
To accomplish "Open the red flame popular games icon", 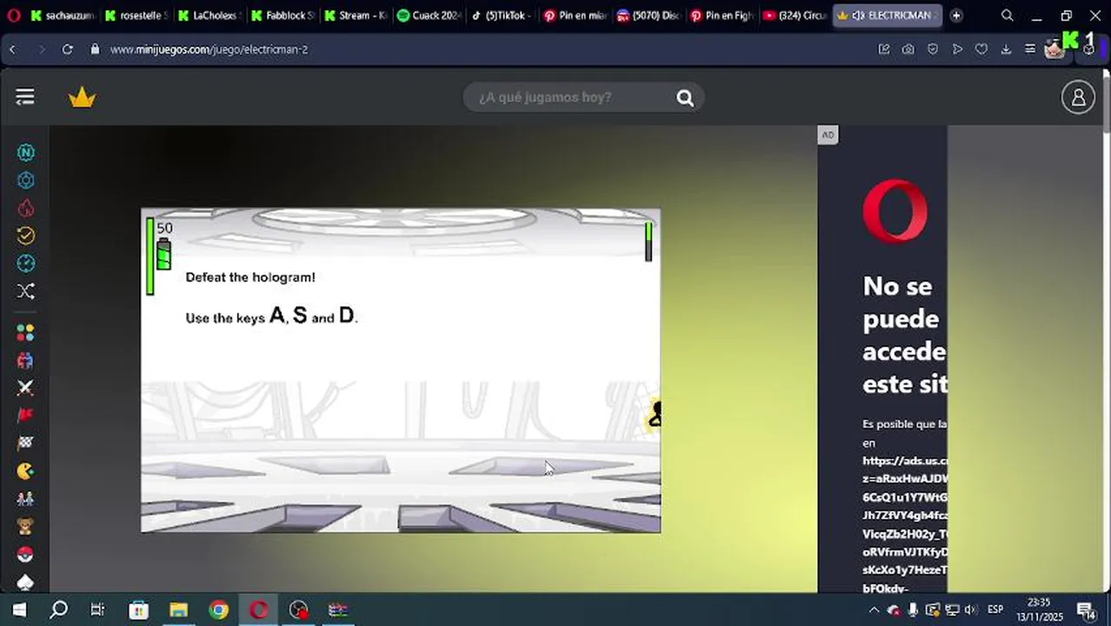I will coord(26,208).
